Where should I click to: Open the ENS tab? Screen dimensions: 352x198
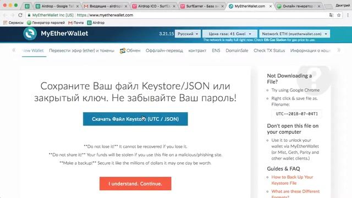pyautogui.click(x=216, y=51)
